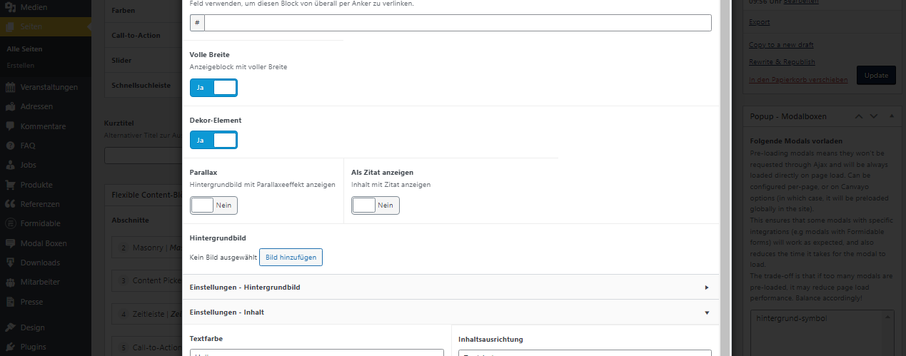Open the Produkte shopping cart icon
This screenshot has width=906, height=356.
click(10, 185)
